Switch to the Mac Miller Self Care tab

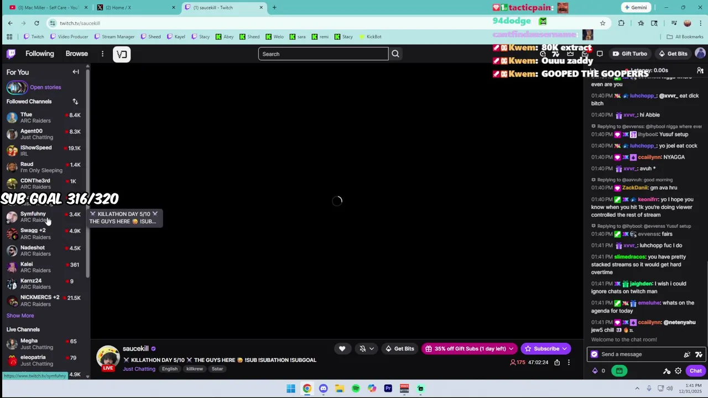click(x=49, y=7)
